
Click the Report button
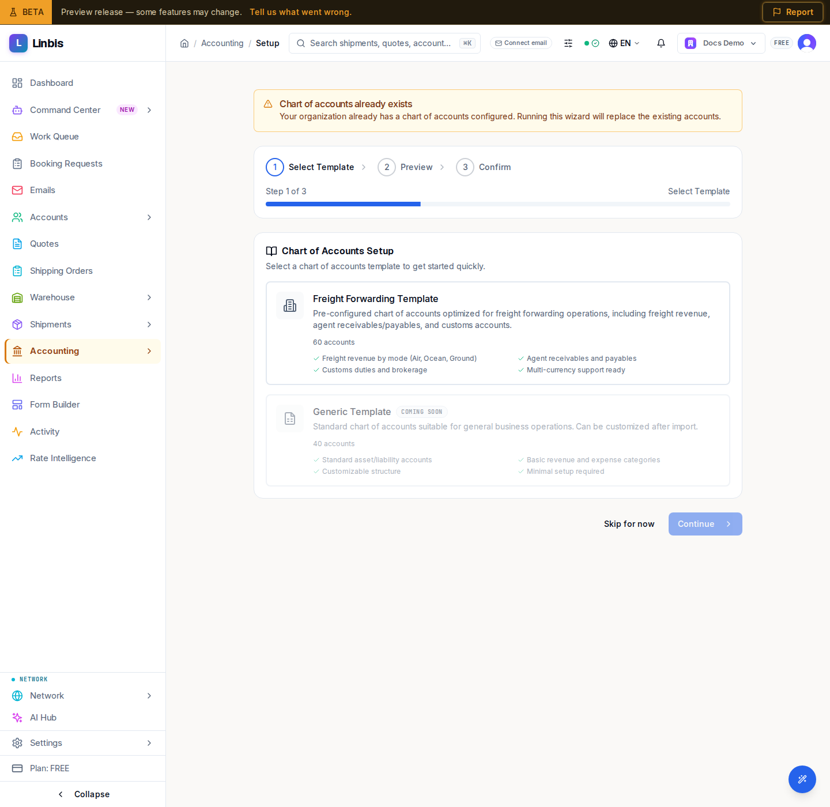tap(793, 12)
